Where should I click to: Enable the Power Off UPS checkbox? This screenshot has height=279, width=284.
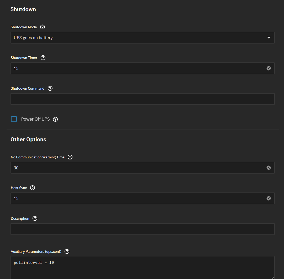(14, 119)
